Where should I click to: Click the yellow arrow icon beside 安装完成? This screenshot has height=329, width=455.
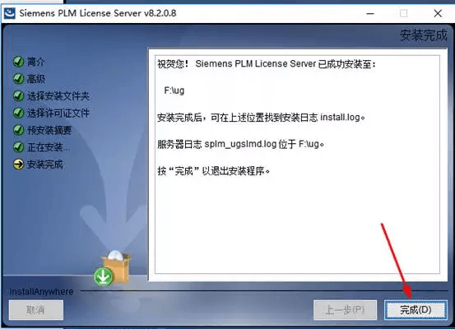click(x=19, y=164)
